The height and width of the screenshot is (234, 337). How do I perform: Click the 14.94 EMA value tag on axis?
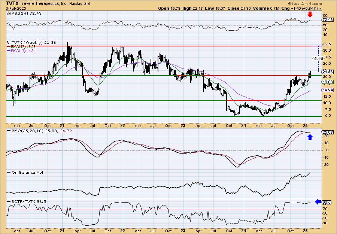pos(328,90)
